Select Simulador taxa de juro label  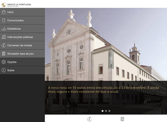[21, 54]
